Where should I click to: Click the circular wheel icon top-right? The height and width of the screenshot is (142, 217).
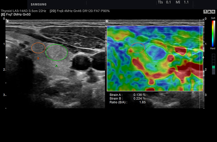coord(213,12)
